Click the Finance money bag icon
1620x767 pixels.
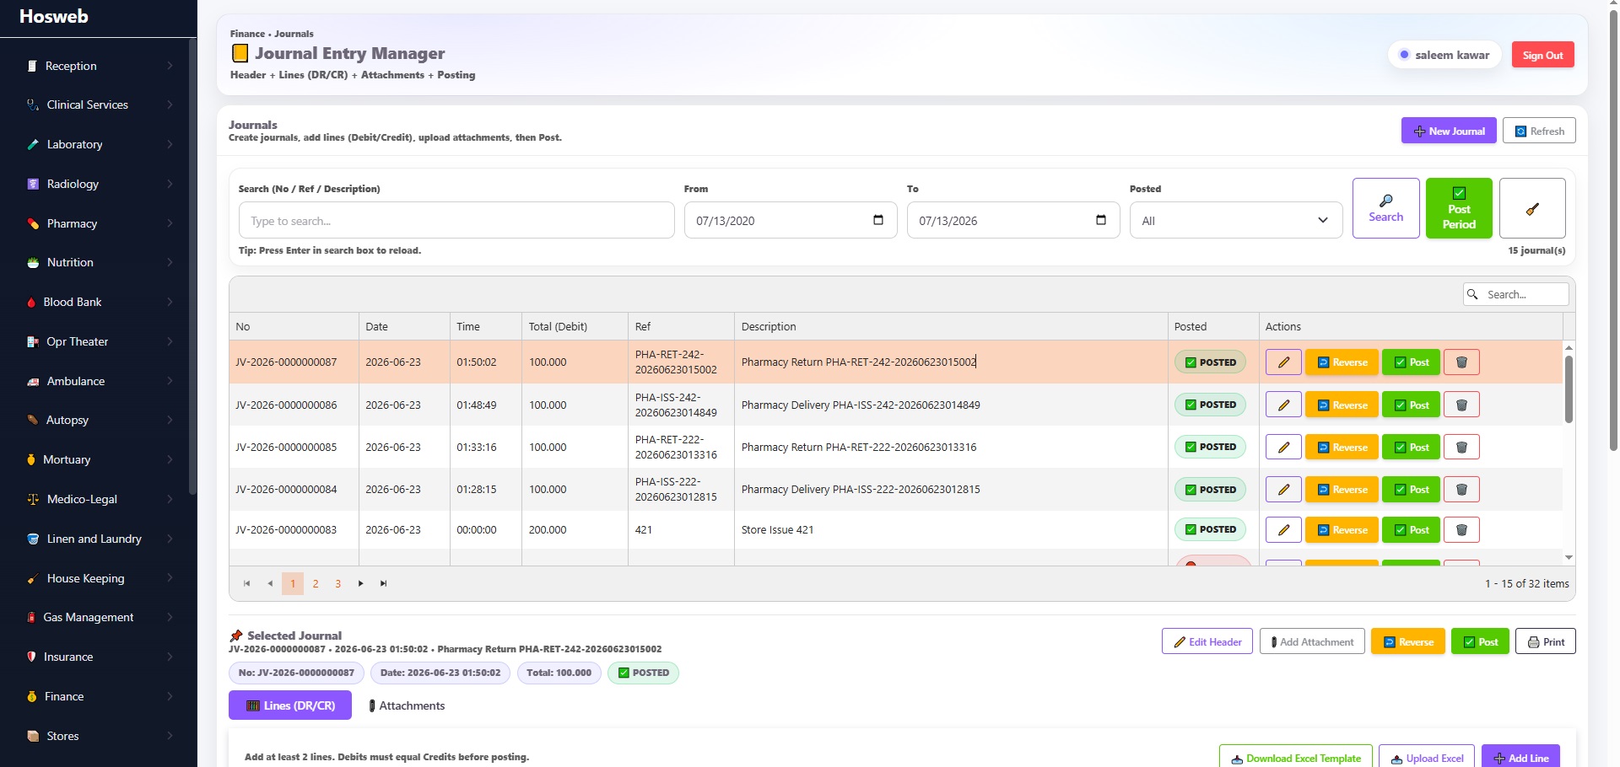[x=32, y=697]
